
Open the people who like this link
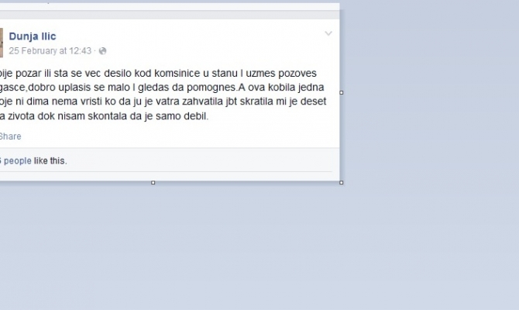pyautogui.click(x=16, y=160)
